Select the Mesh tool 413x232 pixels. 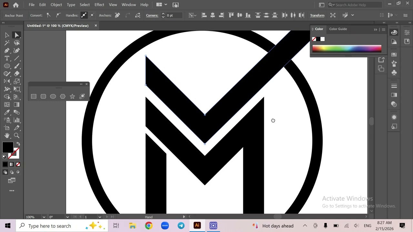[x=7, y=105]
